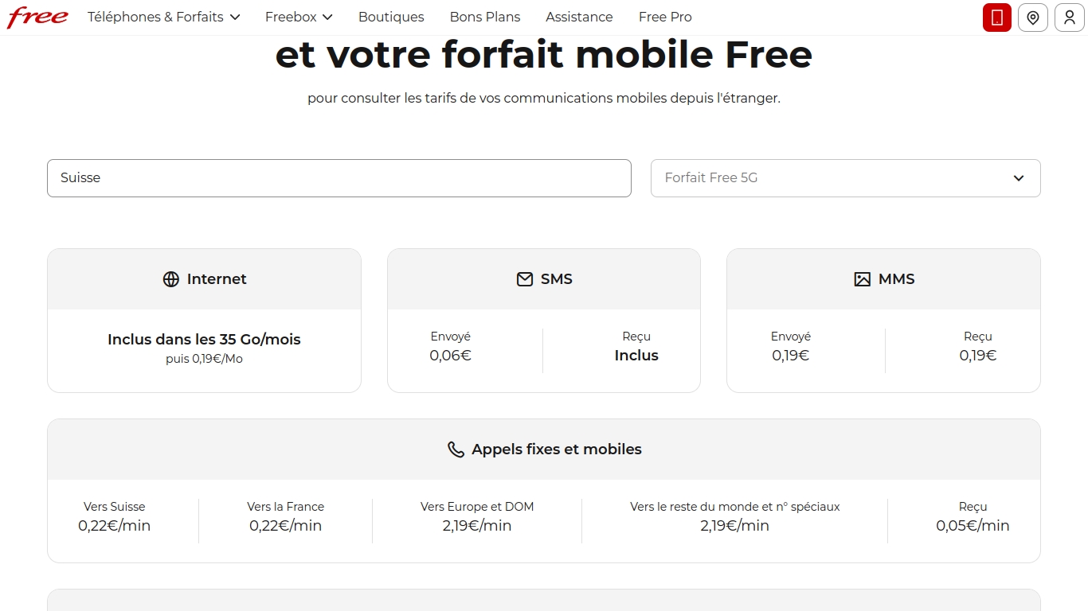Click the phone handset icon for Appels
This screenshot has width=1088, height=611.
click(x=456, y=449)
